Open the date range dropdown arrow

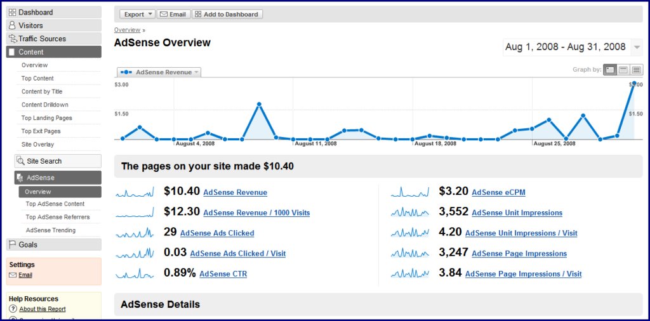point(637,48)
